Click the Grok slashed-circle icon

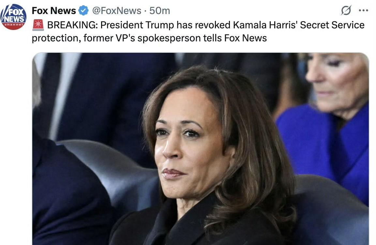pyautogui.click(x=346, y=11)
